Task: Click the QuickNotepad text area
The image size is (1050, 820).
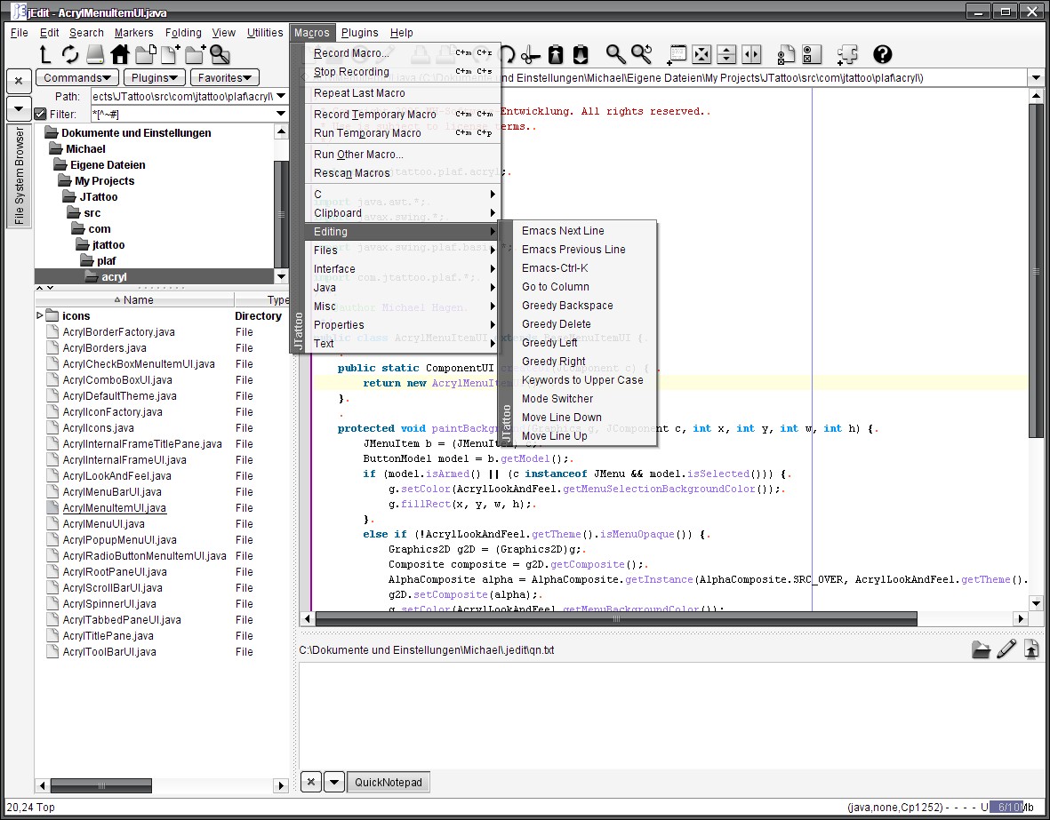Action: 671,713
